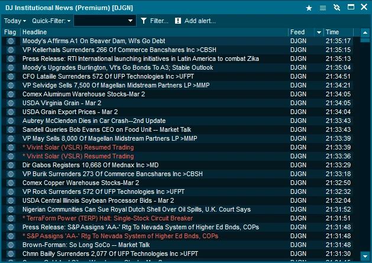Click the vertical scrollbar up arrow
This screenshot has height=263, width=372.
point(364,32)
